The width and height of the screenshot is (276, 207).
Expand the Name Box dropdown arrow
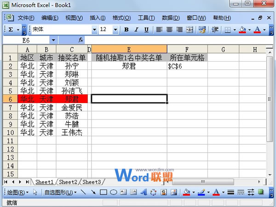click(53, 40)
